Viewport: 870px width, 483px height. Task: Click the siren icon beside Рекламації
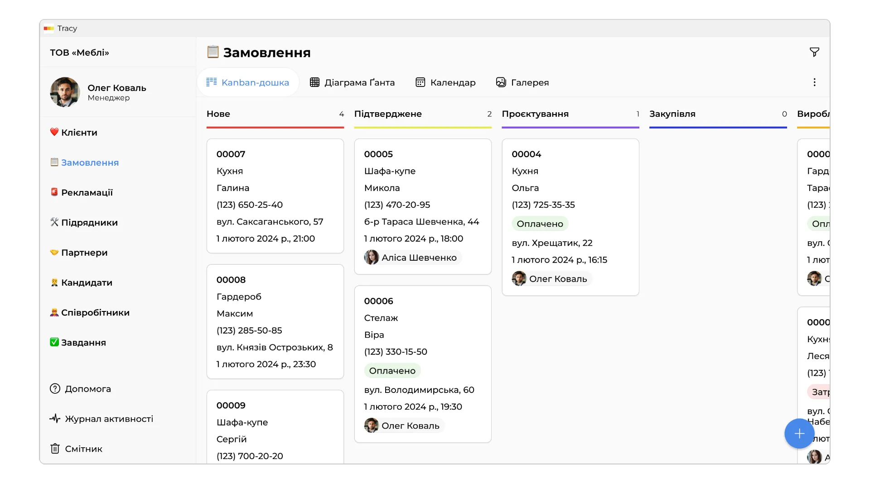tap(54, 192)
